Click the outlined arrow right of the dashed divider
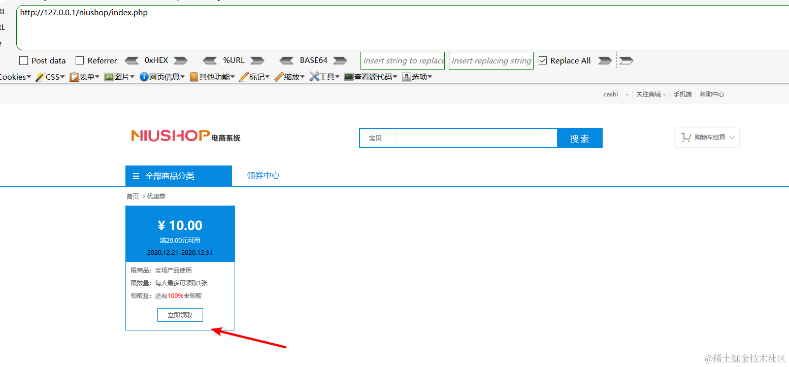 pos(627,60)
